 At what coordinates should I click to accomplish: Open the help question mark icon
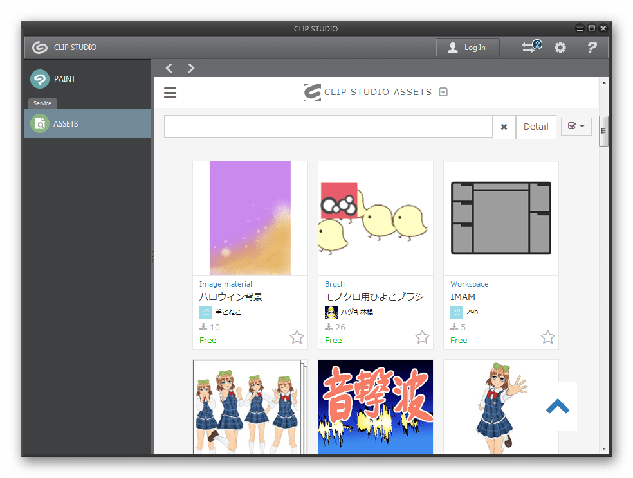591,48
